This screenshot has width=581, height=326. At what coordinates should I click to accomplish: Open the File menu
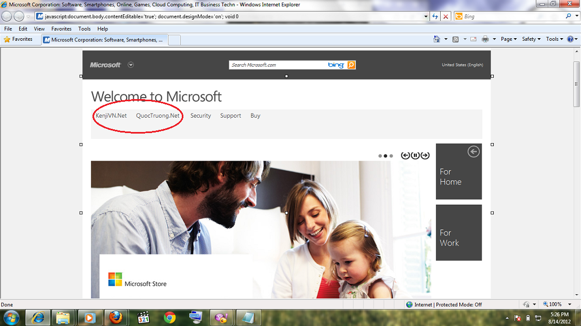(x=8, y=29)
